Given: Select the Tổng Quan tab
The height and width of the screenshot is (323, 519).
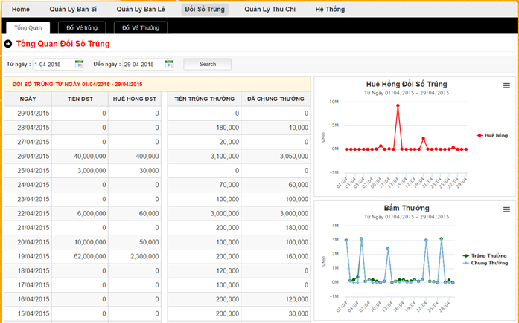Looking at the screenshot, I should [28, 27].
